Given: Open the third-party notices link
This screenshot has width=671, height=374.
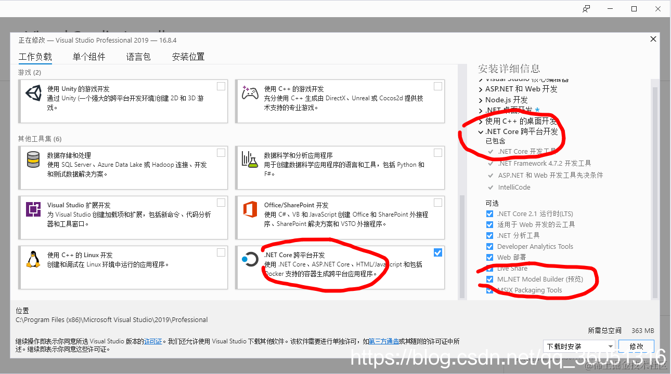Looking at the screenshot, I should [384, 341].
